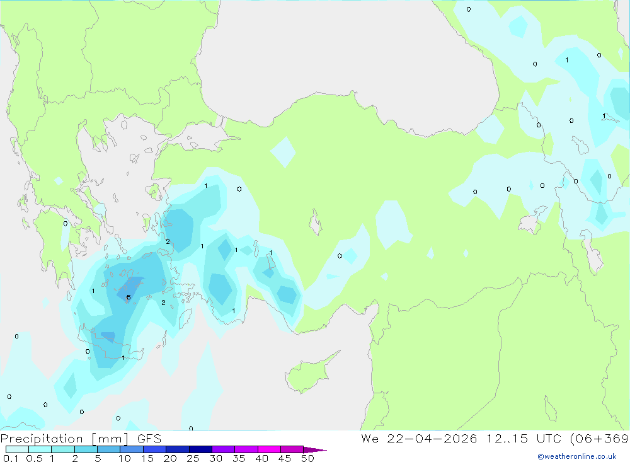Click the "[mm]" unit label

[x=110, y=438]
